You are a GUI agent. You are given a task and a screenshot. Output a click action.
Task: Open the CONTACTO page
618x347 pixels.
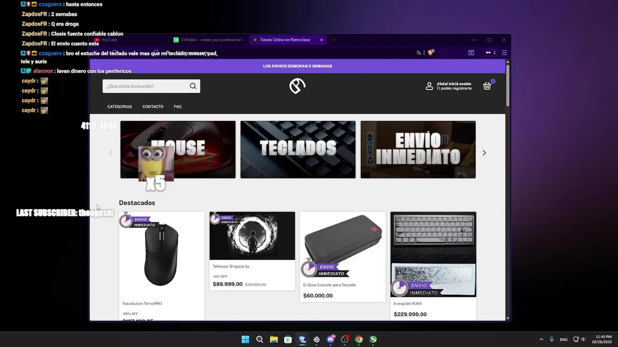pyautogui.click(x=153, y=107)
